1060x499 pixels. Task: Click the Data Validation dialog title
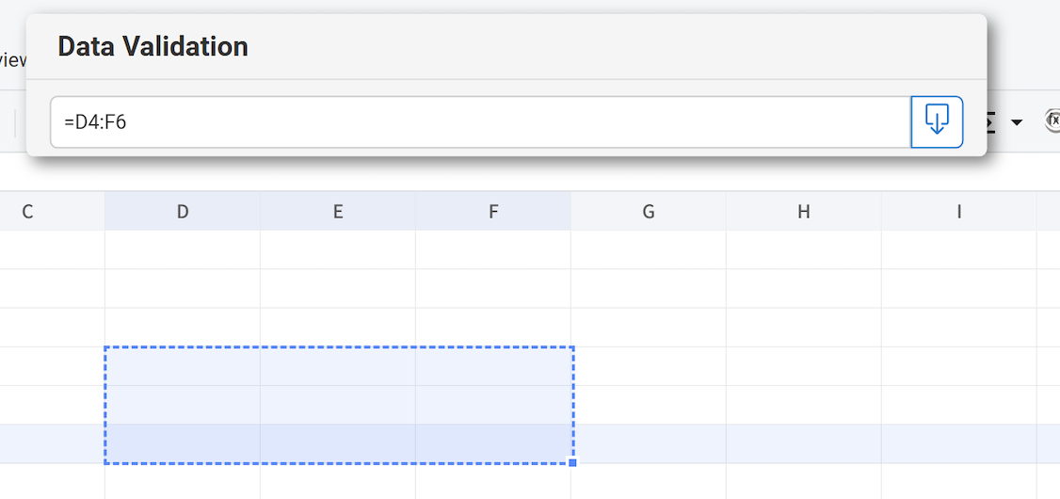pyautogui.click(x=153, y=46)
